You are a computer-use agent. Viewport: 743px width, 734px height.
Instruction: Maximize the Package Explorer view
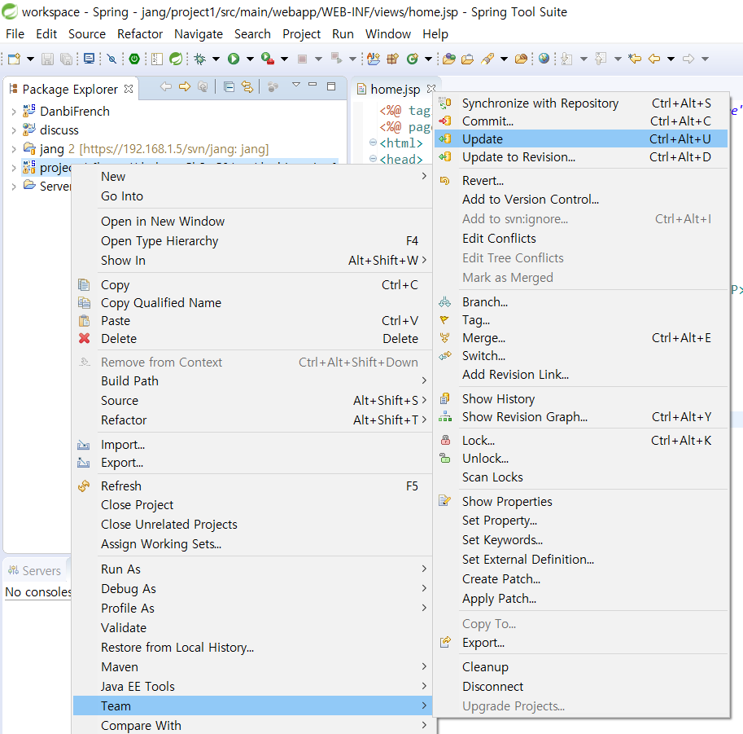tap(331, 86)
